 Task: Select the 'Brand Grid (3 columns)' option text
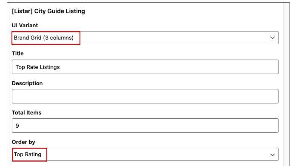tap(44, 38)
